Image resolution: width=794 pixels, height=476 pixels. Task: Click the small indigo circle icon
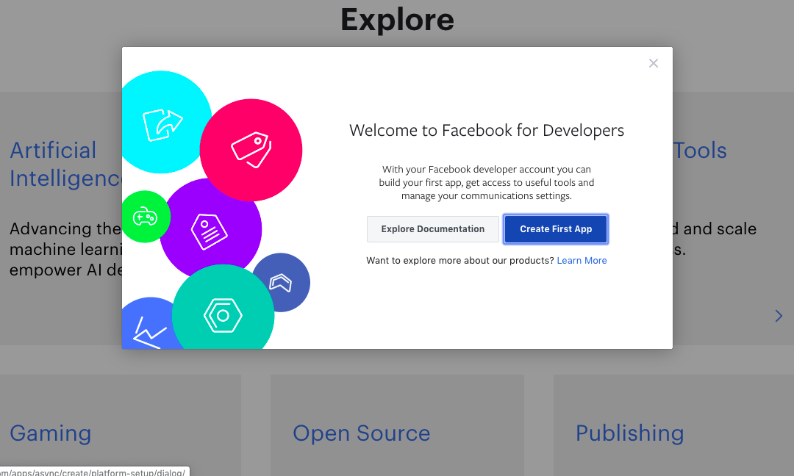(282, 282)
